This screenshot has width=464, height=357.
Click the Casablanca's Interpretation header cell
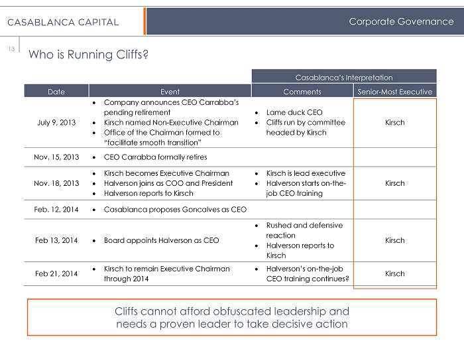(x=343, y=78)
